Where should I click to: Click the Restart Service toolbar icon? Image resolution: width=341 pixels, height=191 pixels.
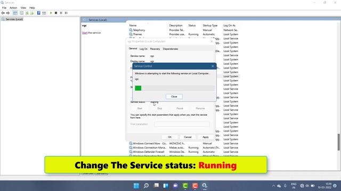click(x=66, y=13)
